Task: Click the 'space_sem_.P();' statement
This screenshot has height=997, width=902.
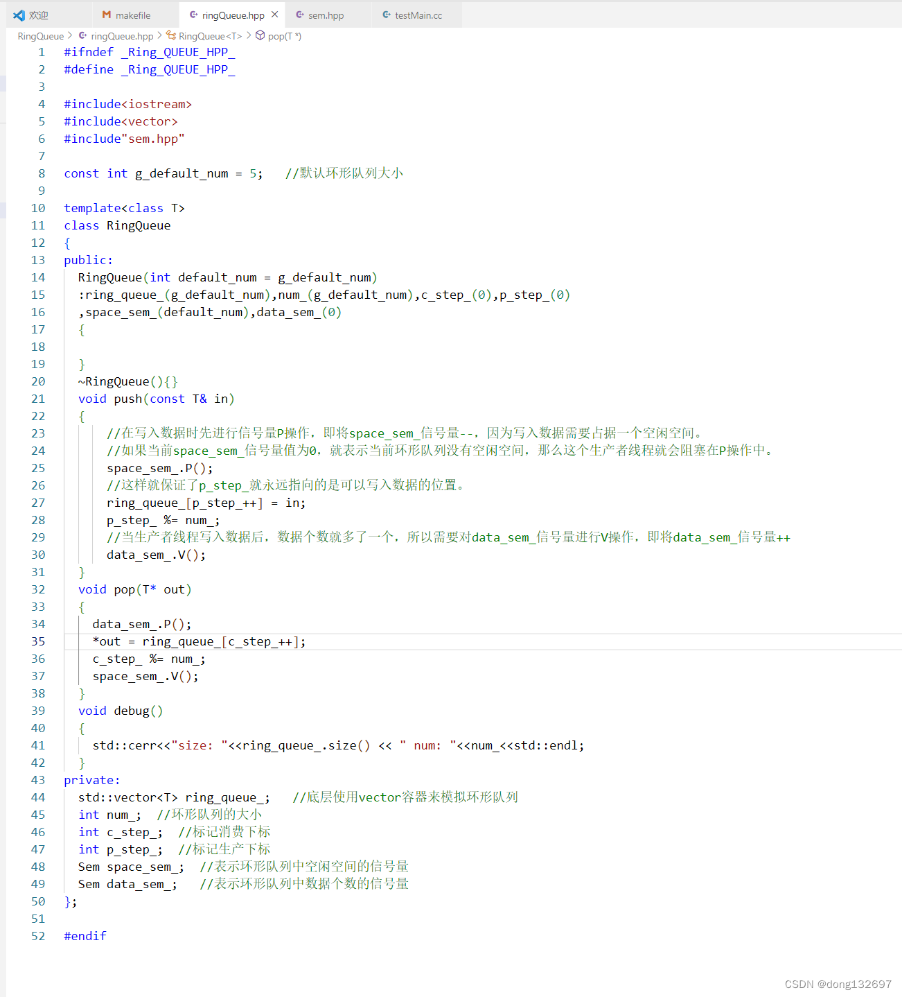Action: click(x=160, y=468)
